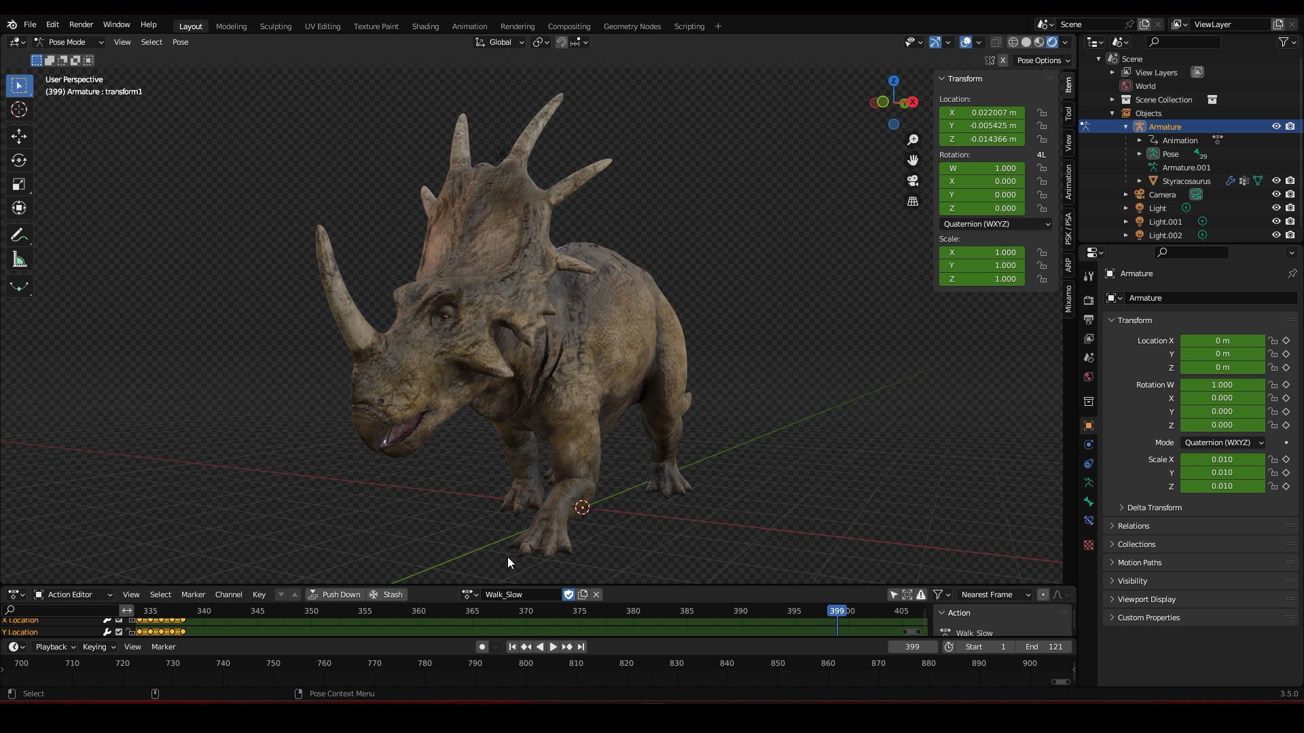Select rendered viewport shading icon
The height and width of the screenshot is (733, 1304).
pos(1052,42)
